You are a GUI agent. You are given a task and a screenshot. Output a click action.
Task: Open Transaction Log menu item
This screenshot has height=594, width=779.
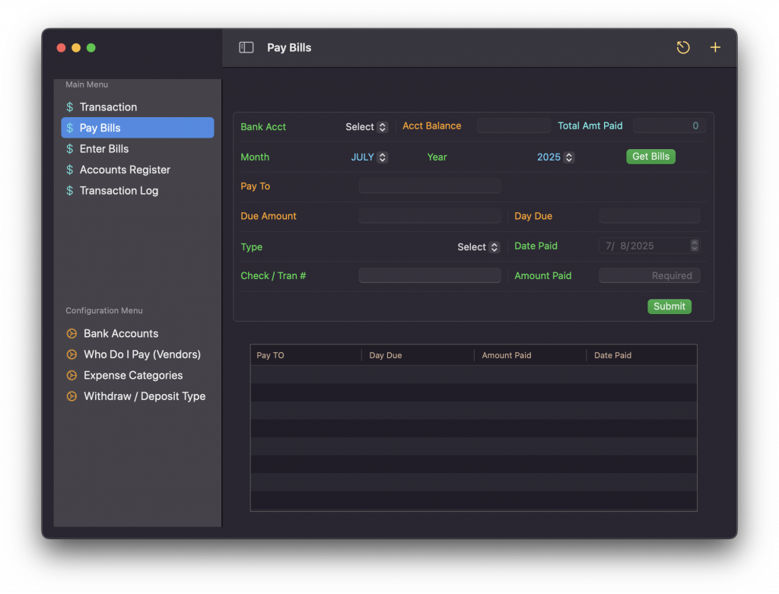(x=119, y=191)
